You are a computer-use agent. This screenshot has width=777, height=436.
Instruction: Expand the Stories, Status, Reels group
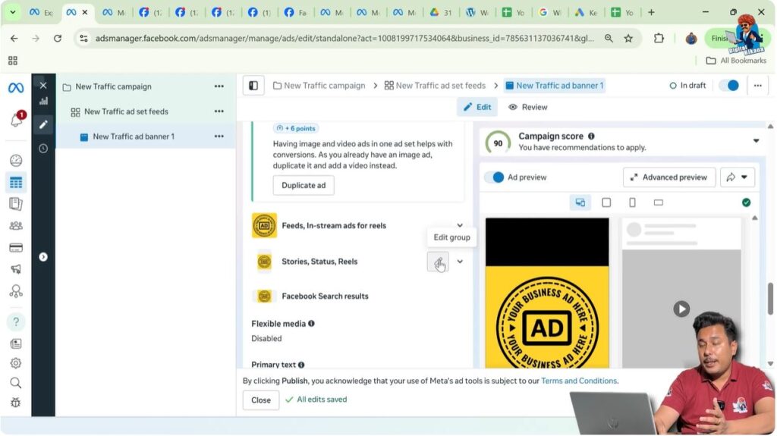click(x=460, y=262)
